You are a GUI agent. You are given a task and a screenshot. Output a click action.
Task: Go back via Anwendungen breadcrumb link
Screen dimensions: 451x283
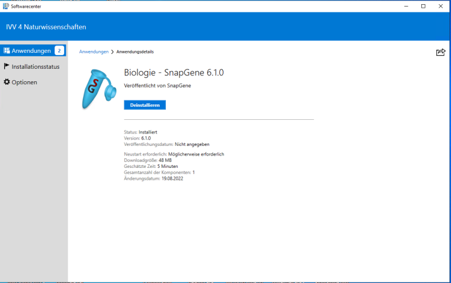(x=94, y=52)
